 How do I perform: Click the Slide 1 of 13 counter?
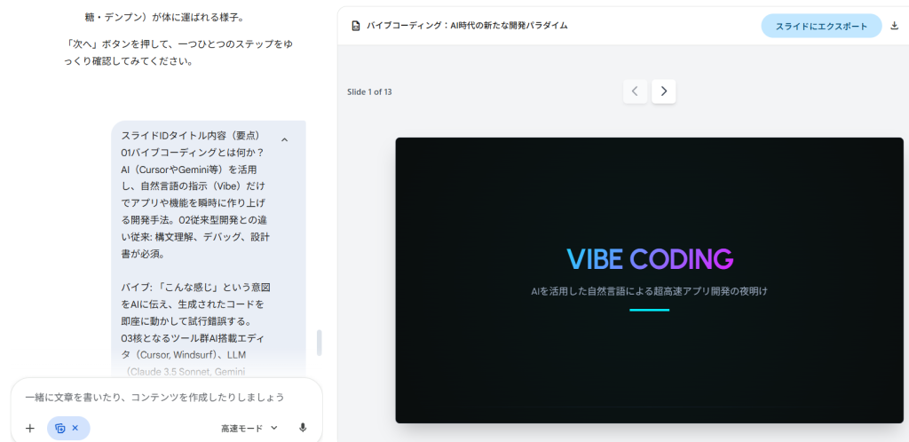coord(369,91)
